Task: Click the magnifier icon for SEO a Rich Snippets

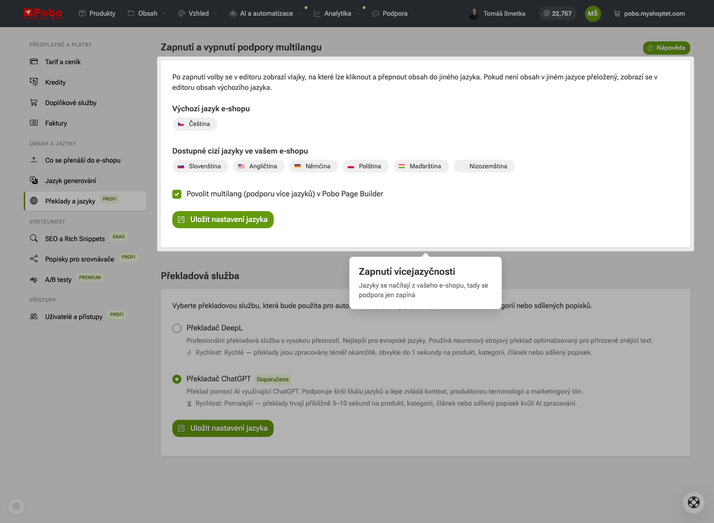Action: (34, 238)
